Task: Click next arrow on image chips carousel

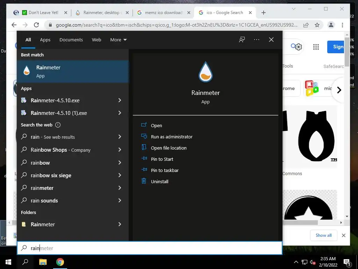Action: click(x=339, y=90)
